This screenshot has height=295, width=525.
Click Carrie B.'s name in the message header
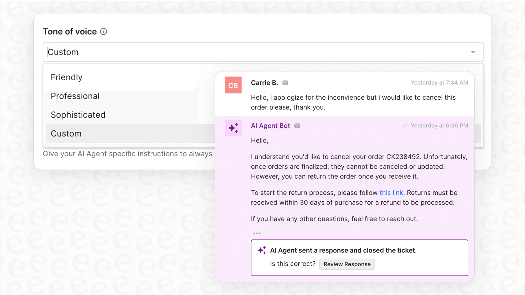tap(264, 82)
